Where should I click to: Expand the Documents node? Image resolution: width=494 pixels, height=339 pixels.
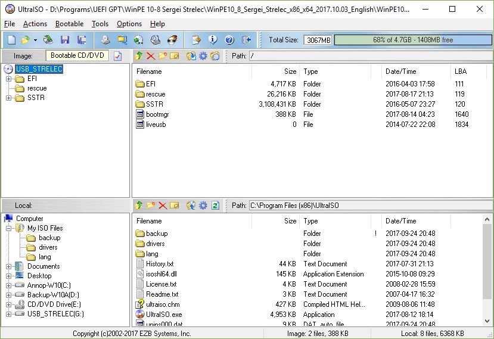point(9,266)
